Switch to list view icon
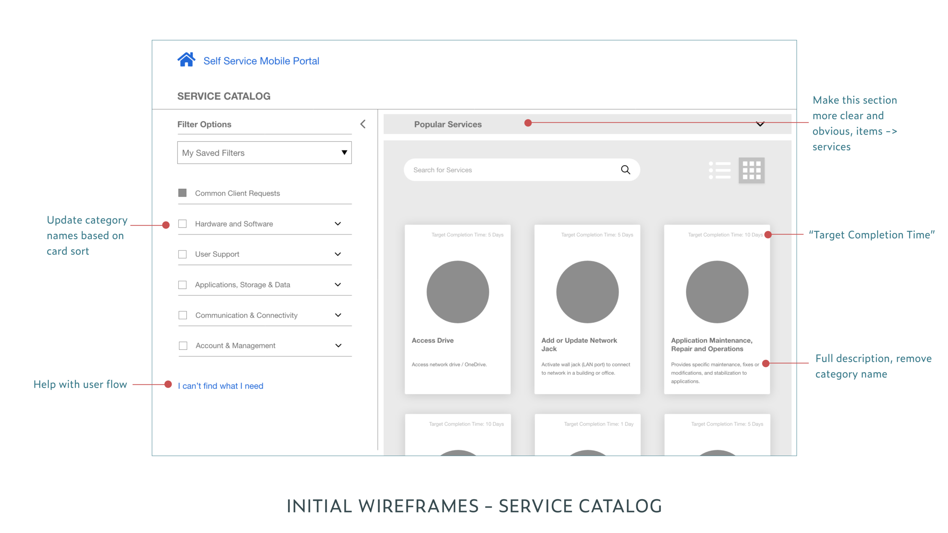 719,170
